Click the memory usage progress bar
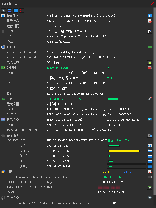Viewport: 156px width, 208px height. point(127,99)
